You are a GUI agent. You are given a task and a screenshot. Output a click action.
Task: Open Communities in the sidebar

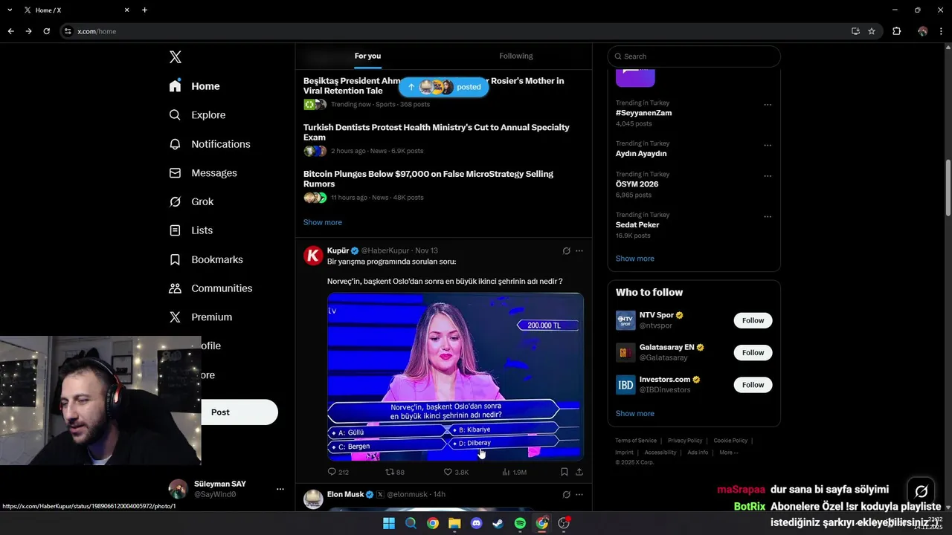pos(210,288)
